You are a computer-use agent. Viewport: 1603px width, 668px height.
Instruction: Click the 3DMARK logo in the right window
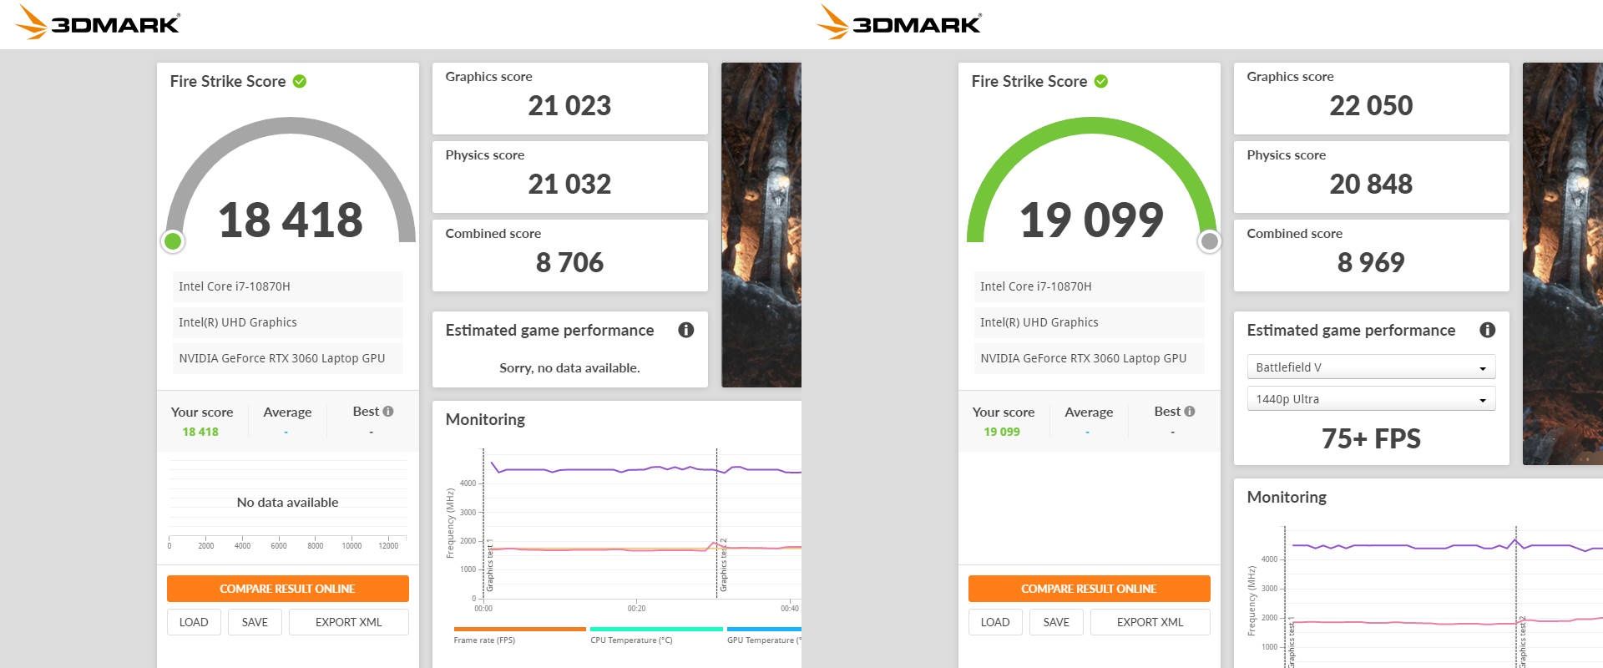pyautogui.click(x=900, y=23)
